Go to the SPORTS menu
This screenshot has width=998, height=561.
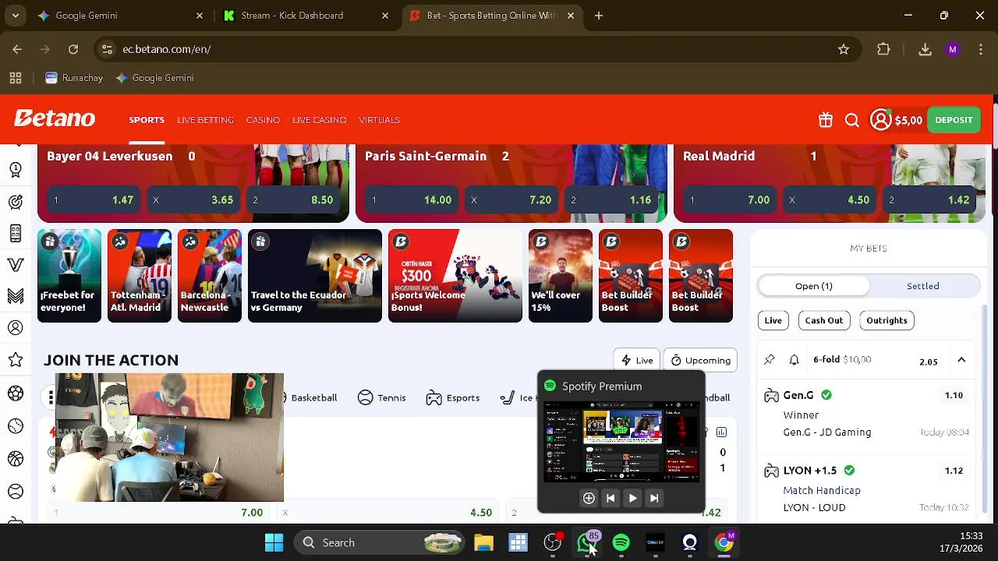click(147, 120)
